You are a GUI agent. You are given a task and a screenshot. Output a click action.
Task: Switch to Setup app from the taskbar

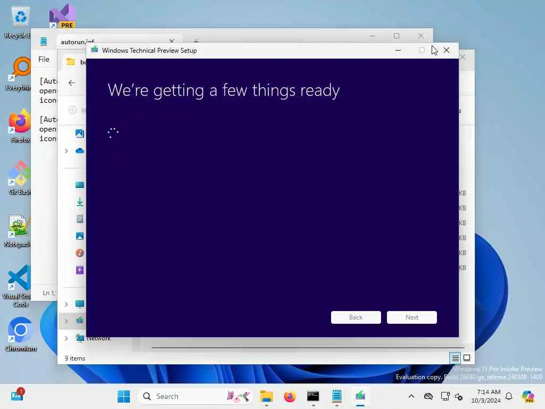(x=360, y=396)
